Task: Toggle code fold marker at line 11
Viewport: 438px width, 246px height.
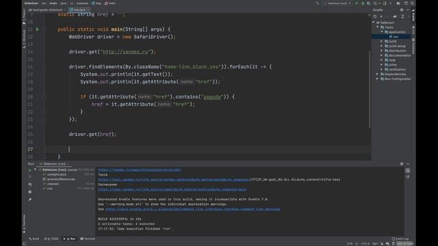Action: [x=44, y=29]
